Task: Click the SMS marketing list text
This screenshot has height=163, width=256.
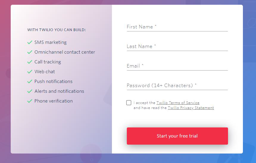Action: tap(50, 42)
